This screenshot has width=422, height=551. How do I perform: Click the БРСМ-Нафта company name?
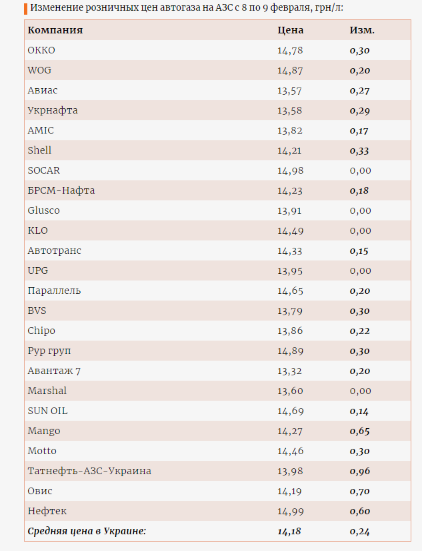pyautogui.click(x=61, y=190)
